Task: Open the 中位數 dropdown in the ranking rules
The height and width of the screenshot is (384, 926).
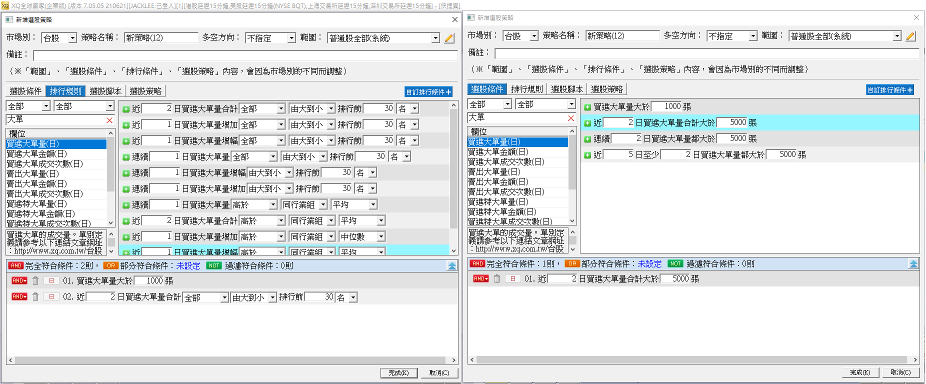Action: (x=381, y=237)
